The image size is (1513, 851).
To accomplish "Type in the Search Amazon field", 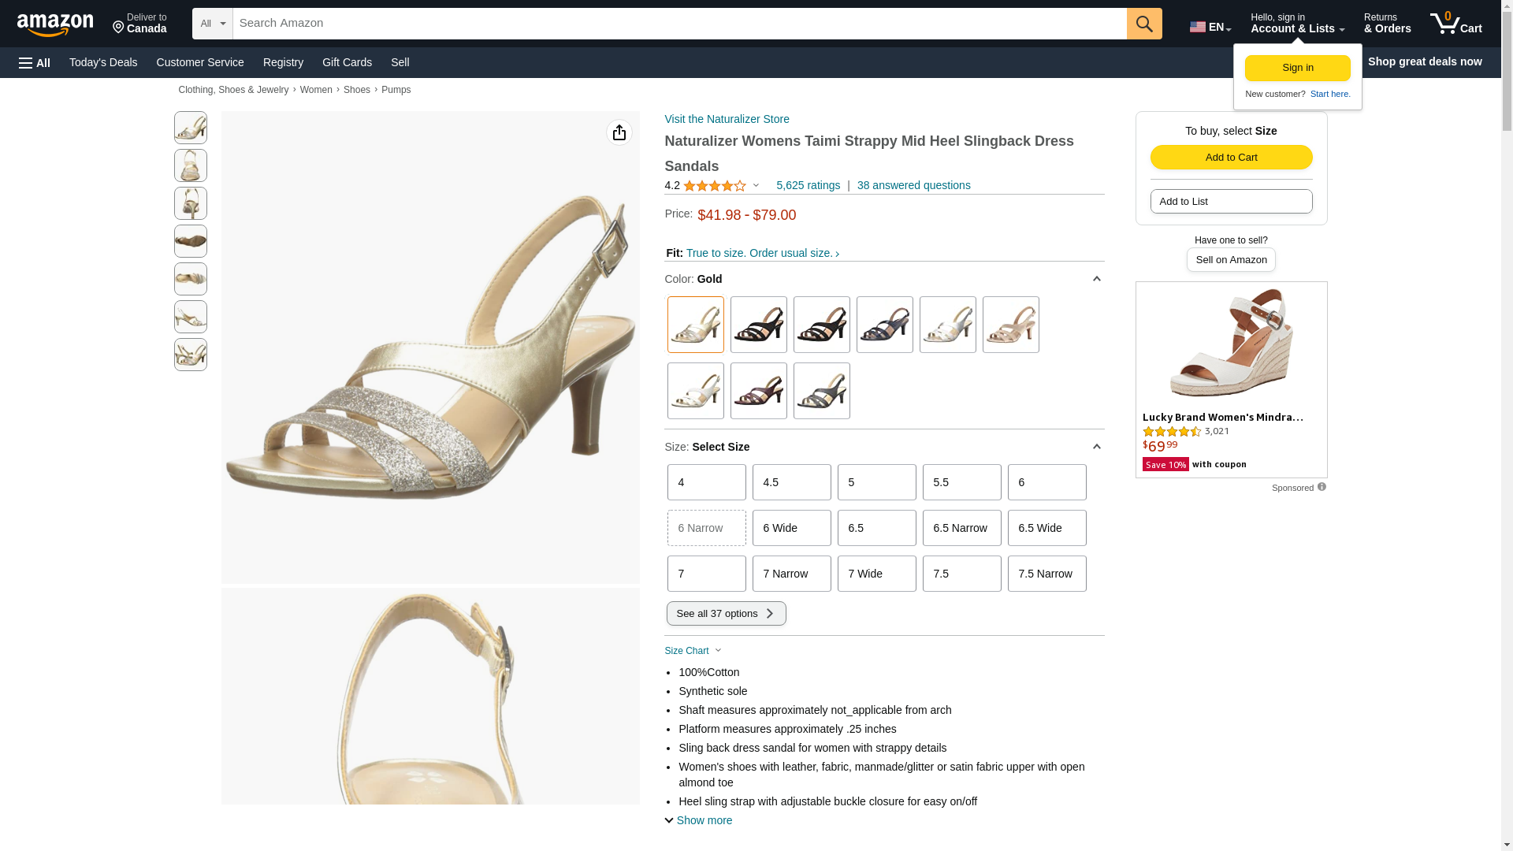I will (x=679, y=24).
